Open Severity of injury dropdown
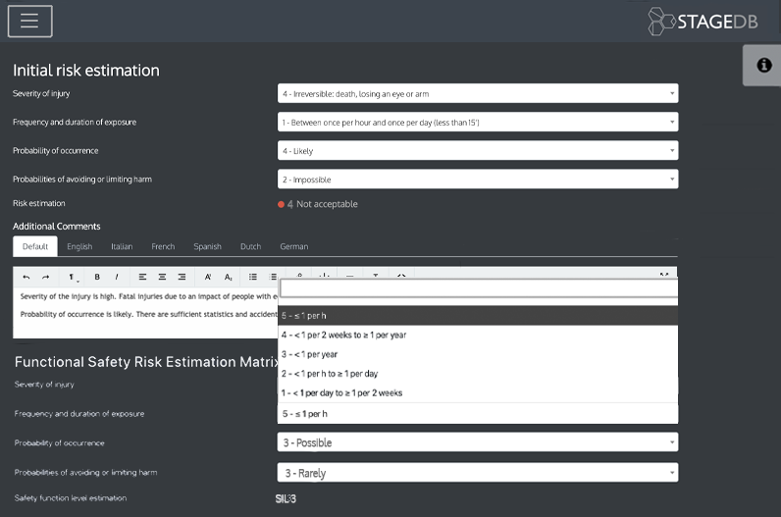 [478, 93]
